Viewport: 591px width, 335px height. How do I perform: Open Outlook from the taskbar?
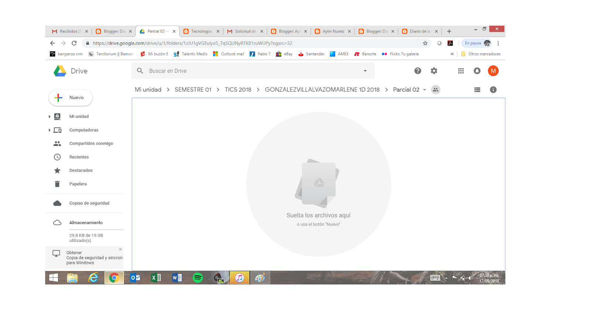tap(135, 278)
